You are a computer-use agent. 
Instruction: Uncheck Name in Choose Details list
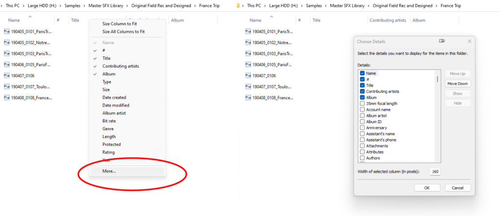362,73
